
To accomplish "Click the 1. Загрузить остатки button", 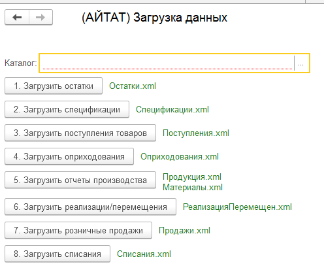I will 54,86.
